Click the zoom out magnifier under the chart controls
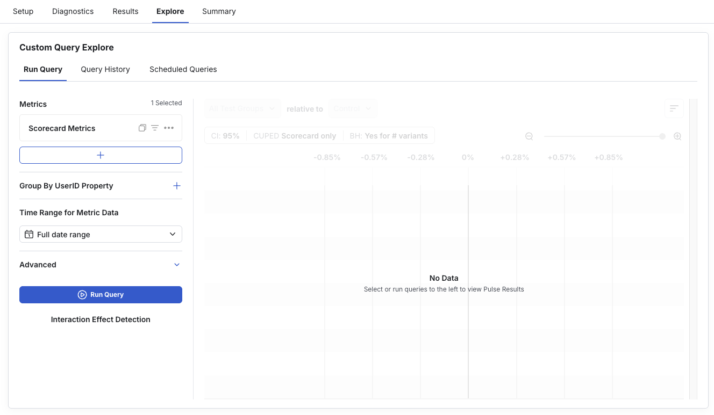 529,136
